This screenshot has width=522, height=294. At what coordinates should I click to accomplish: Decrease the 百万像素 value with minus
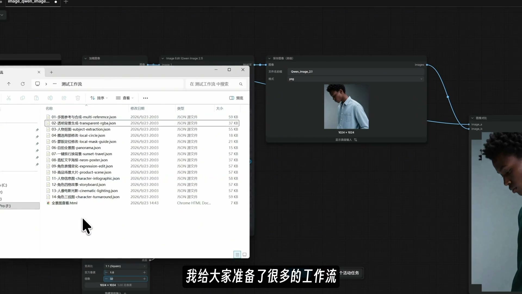[106, 272]
